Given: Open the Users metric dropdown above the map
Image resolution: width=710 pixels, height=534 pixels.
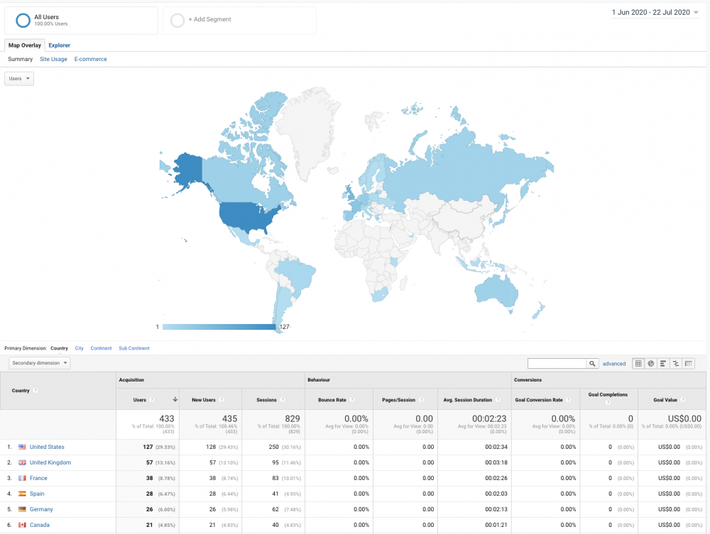Looking at the screenshot, I should (19, 79).
